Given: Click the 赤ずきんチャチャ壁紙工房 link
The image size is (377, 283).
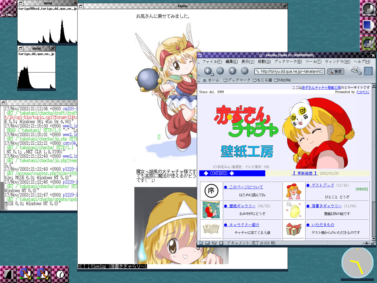Looking at the screenshot, I should coord(321,88).
